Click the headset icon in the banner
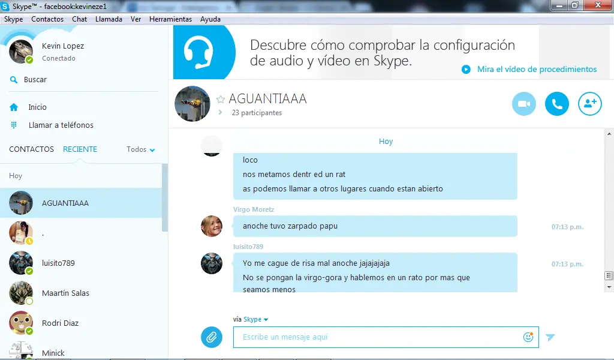 pyautogui.click(x=198, y=52)
